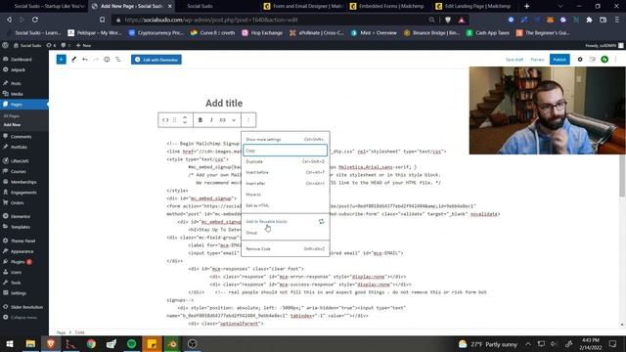Click the Save draft button
The height and width of the screenshot is (352, 626).
[x=514, y=60]
